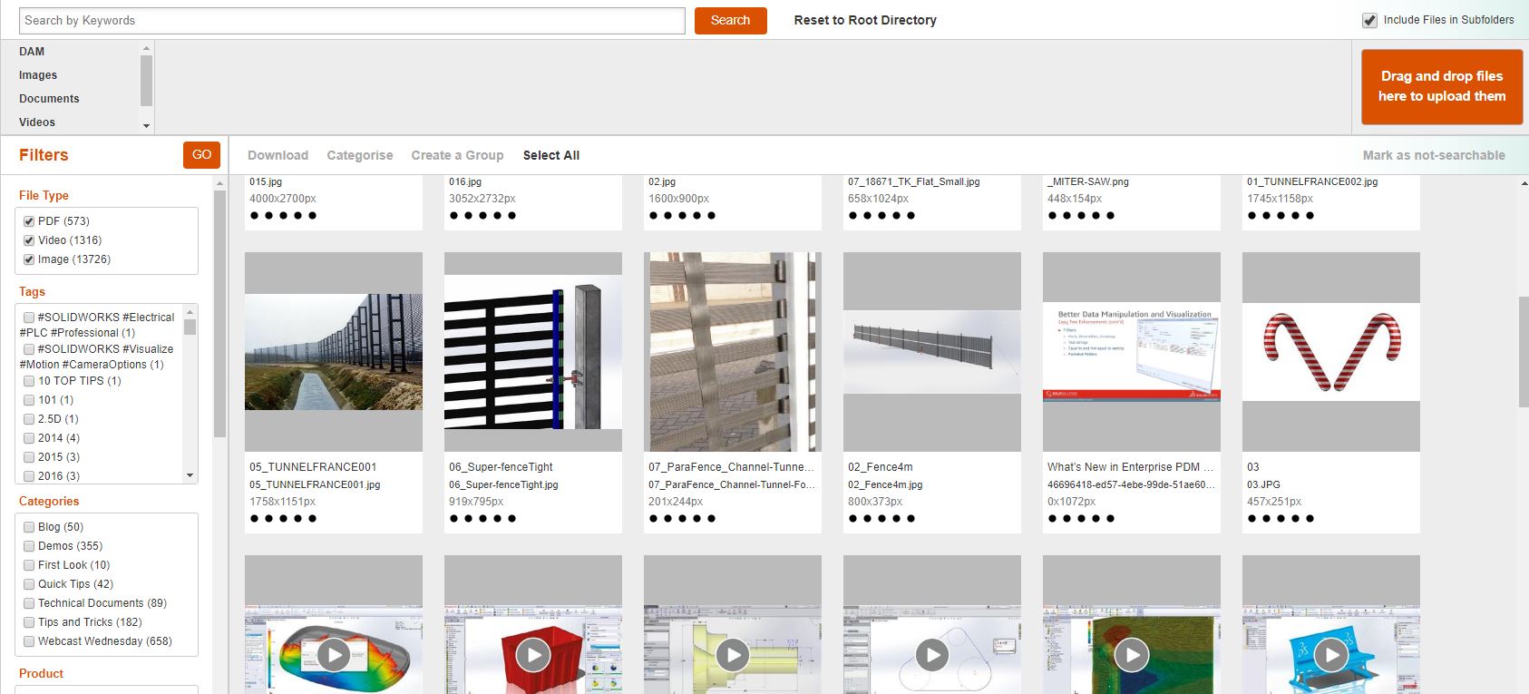Click the Categorise action
This screenshot has width=1529, height=694.
coord(360,155)
